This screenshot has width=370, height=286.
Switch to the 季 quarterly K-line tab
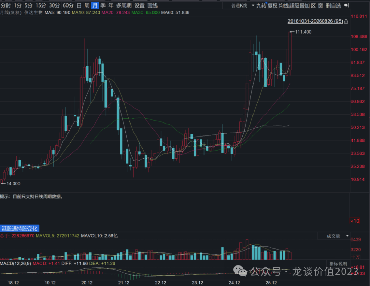[103, 5]
